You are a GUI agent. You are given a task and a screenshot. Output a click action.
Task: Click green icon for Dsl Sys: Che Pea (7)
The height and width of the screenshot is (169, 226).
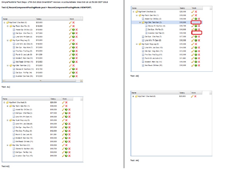[x=196, y=37]
